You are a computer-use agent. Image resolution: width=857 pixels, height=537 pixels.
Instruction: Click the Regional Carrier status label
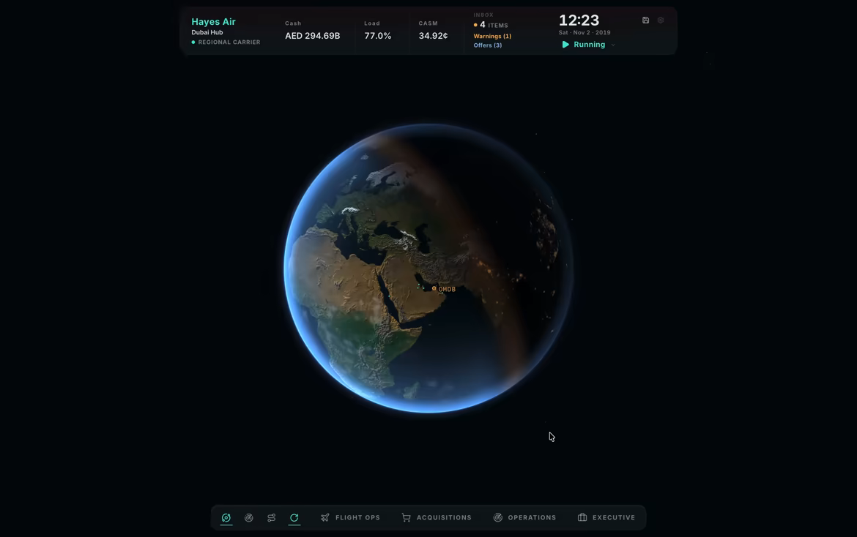click(x=226, y=42)
